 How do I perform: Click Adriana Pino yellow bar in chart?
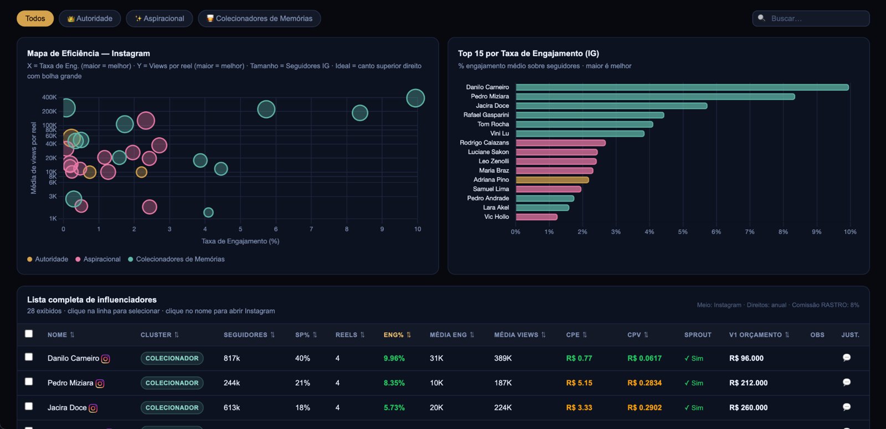(x=552, y=180)
